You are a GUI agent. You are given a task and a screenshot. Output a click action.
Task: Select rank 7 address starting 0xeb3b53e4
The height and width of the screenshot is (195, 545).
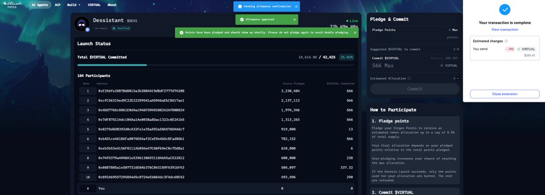pyautogui.click(x=141, y=148)
